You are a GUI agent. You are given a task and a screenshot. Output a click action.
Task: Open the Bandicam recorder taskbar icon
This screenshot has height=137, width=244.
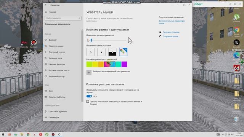[x=53, y=134]
